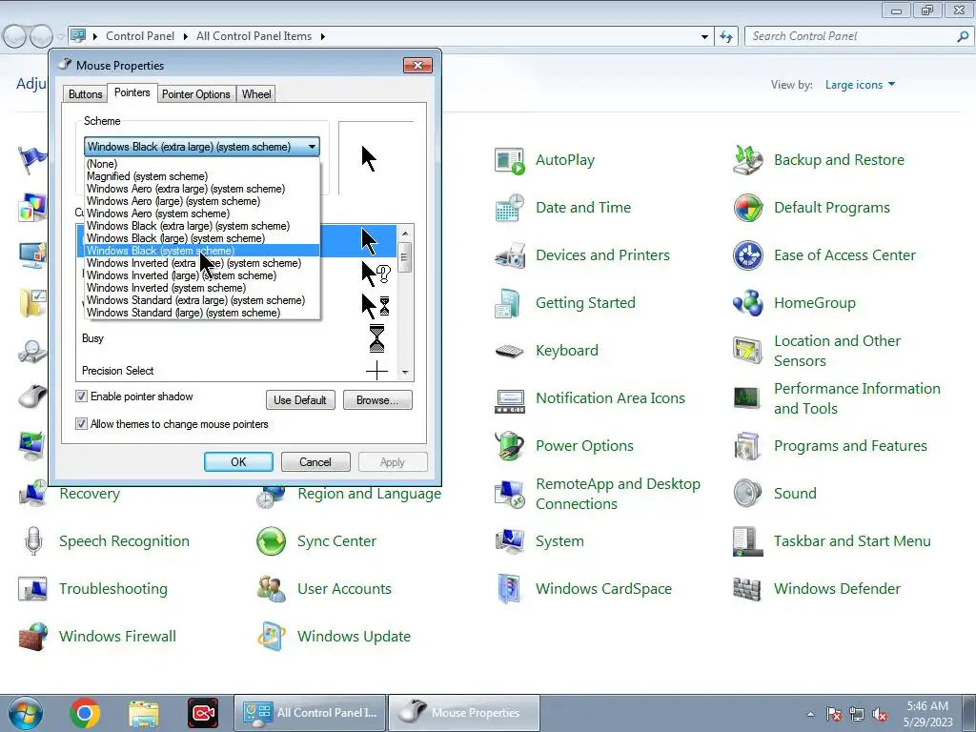
Task: Open the Speech Recognition microphone icon
Action: (33, 541)
